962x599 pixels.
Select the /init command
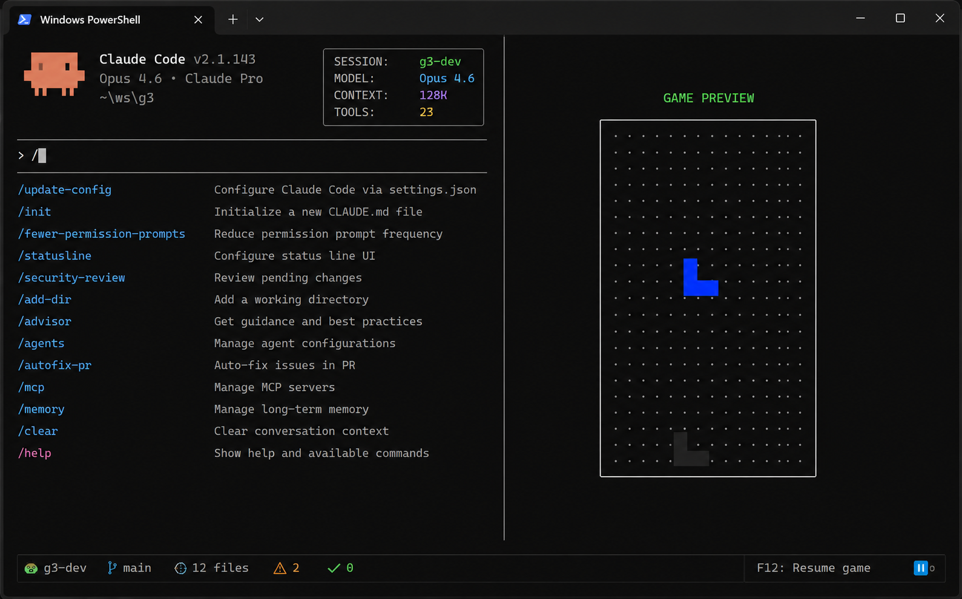(34, 212)
